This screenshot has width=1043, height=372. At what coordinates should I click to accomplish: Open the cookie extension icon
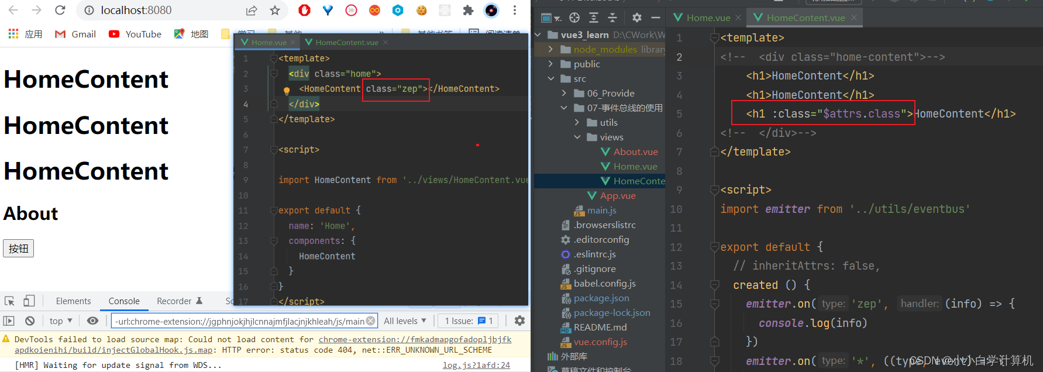[x=421, y=10]
